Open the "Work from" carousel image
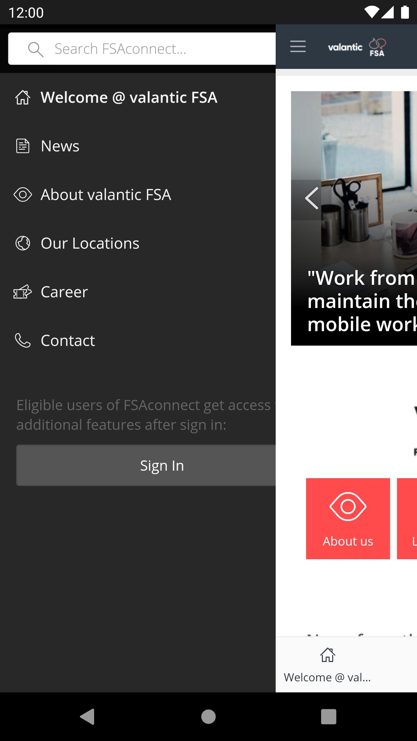 [x=354, y=218]
